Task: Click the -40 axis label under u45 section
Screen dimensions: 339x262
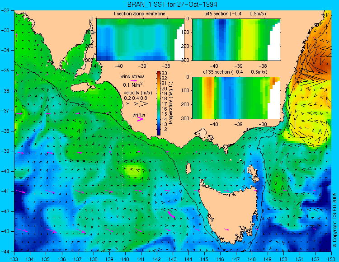Action: click(x=214, y=66)
